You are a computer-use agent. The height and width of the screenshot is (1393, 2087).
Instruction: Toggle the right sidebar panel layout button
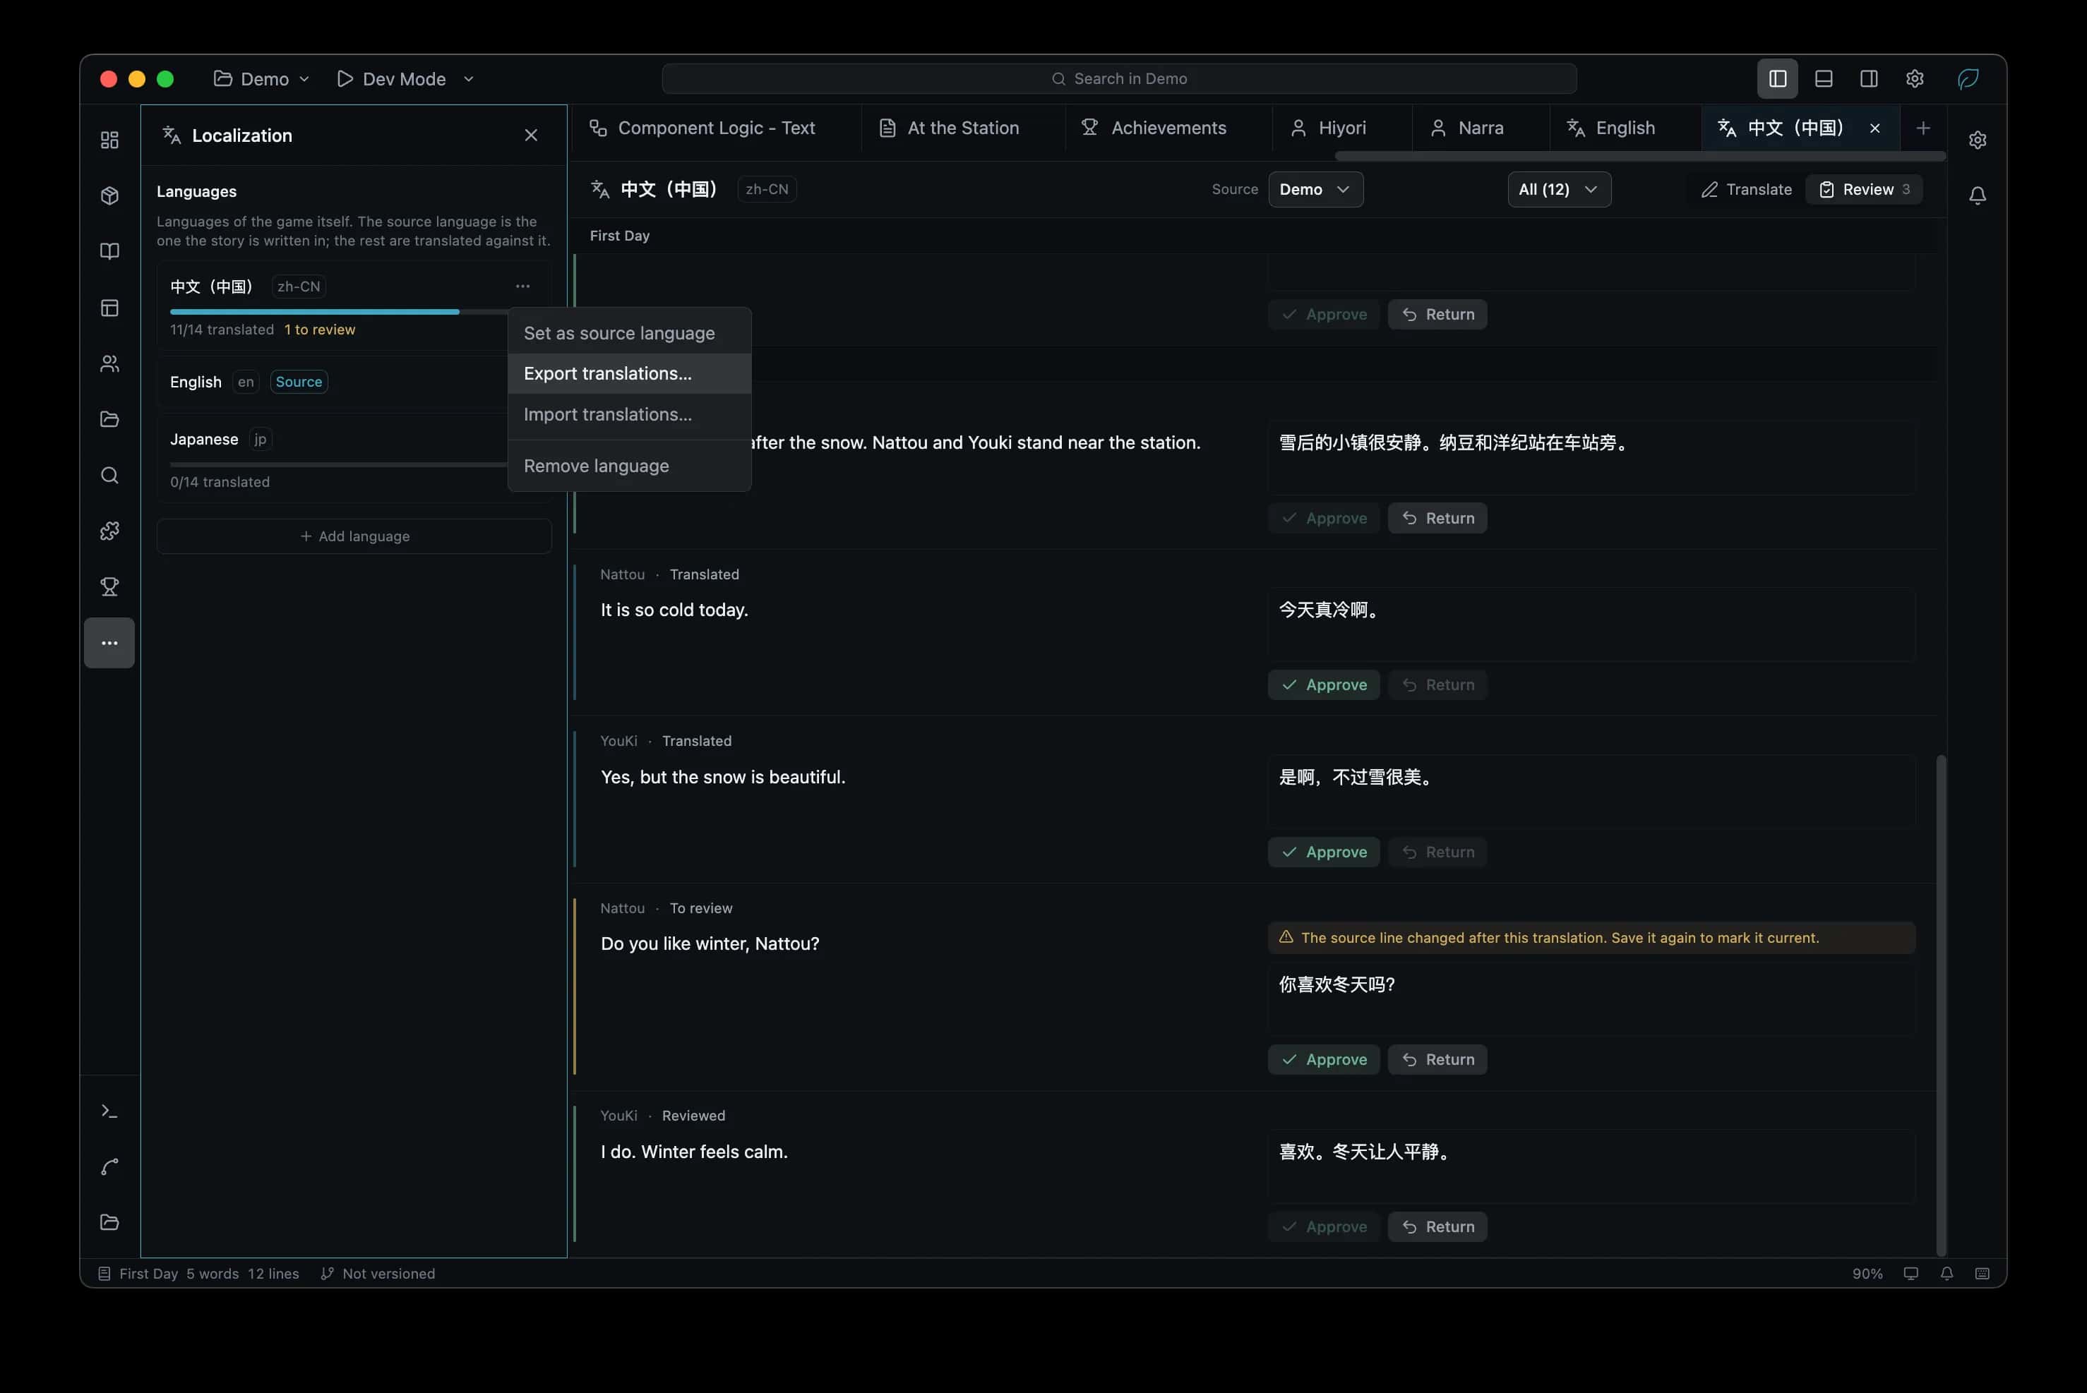pyautogui.click(x=1868, y=78)
